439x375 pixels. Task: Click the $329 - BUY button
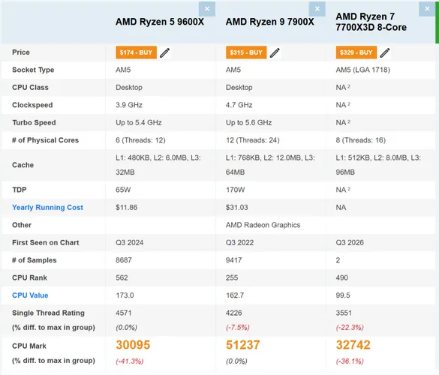(x=356, y=52)
